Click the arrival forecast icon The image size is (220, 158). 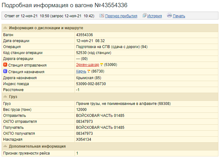coord(102,16)
